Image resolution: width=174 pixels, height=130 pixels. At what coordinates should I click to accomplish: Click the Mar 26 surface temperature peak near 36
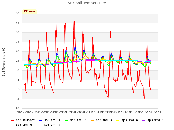click(x=74, y=21)
